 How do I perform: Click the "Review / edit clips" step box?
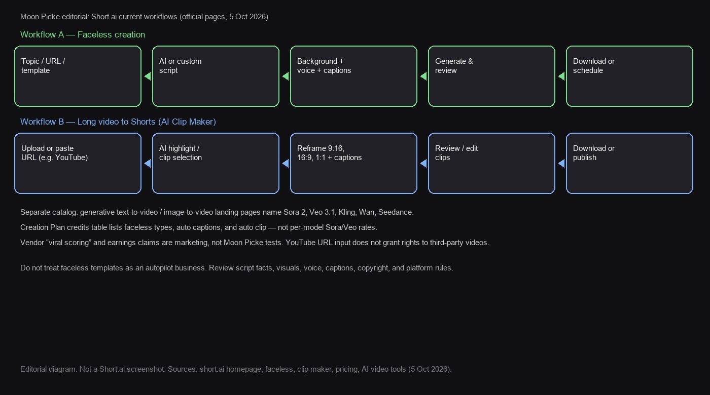pyautogui.click(x=491, y=164)
